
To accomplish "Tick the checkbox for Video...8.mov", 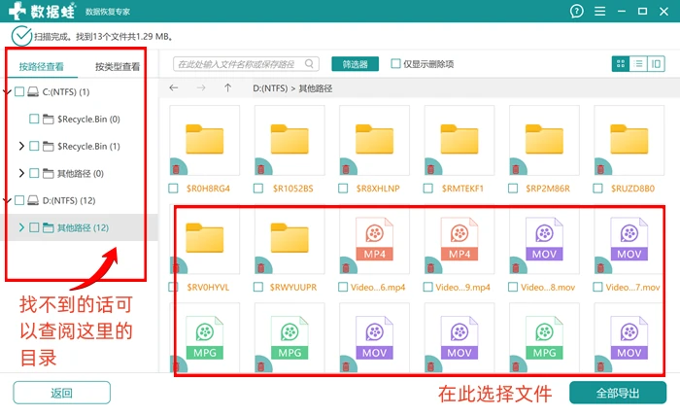I will pos(513,287).
